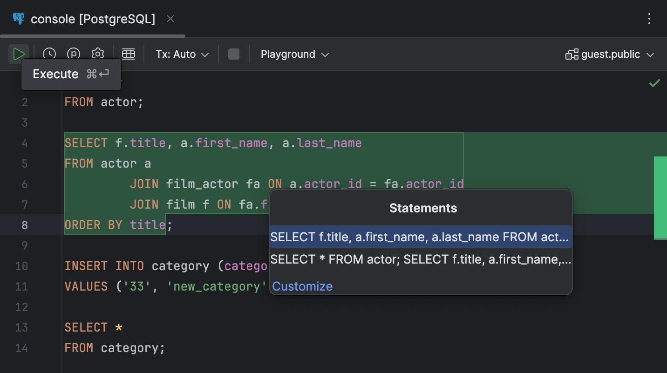Click the Execute query icon

point(19,54)
